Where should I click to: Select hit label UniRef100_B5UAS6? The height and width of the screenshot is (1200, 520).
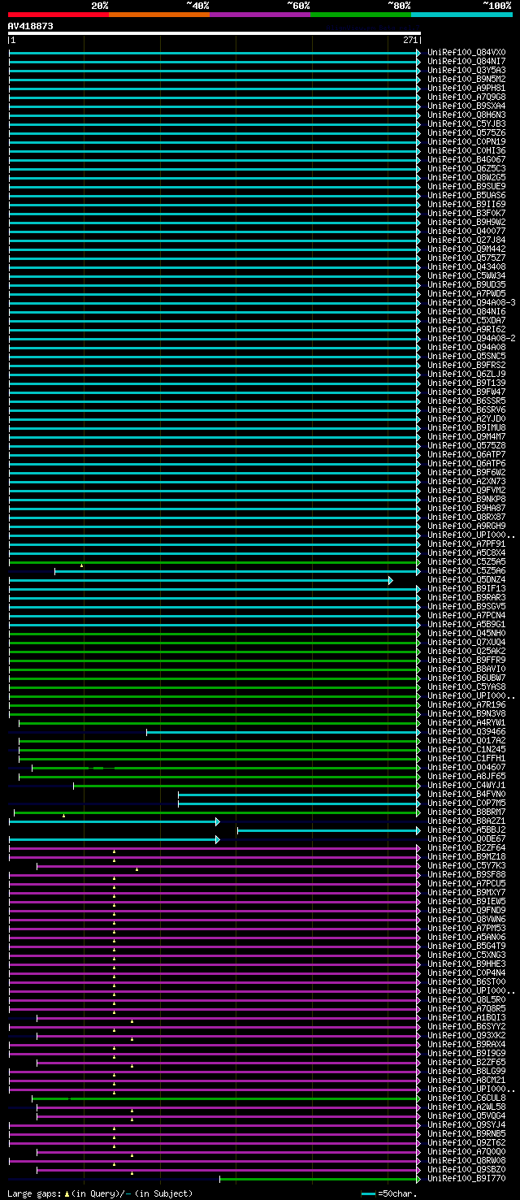pyautogui.click(x=466, y=195)
